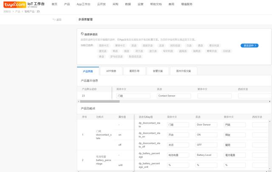Click the 罗马尼亚语 selected-language tag

click(116, 56)
